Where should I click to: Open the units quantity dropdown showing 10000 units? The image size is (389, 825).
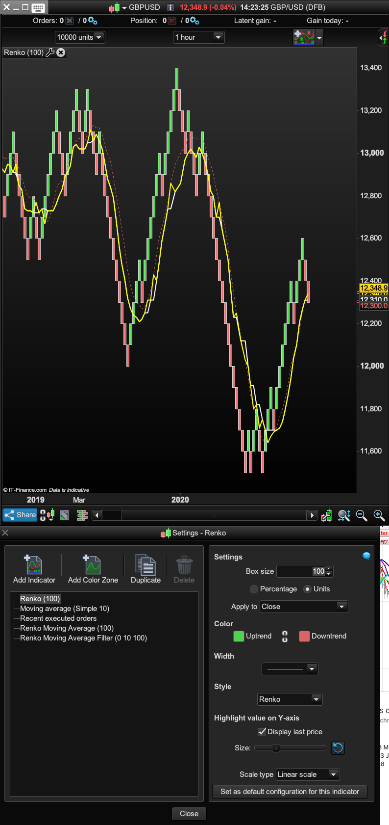tap(80, 37)
